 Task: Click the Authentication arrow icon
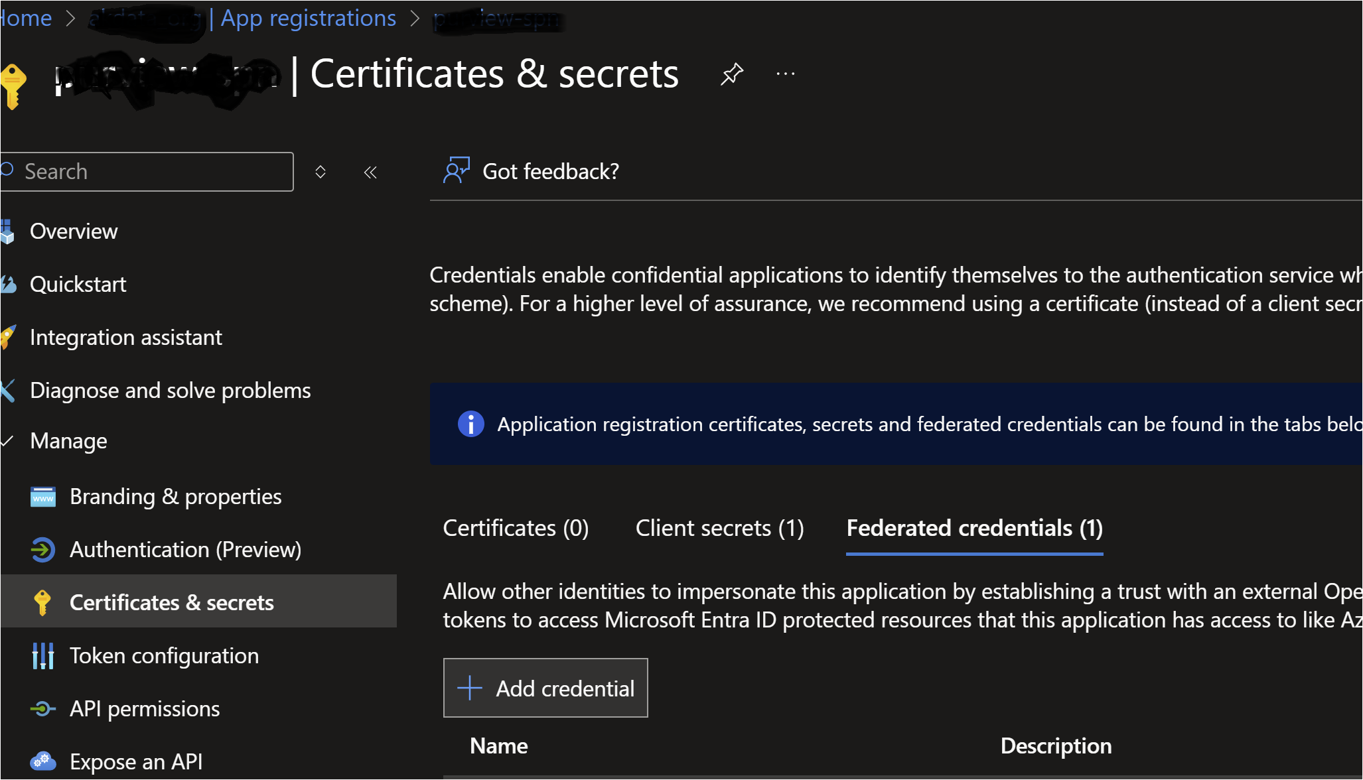tap(43, 550)
